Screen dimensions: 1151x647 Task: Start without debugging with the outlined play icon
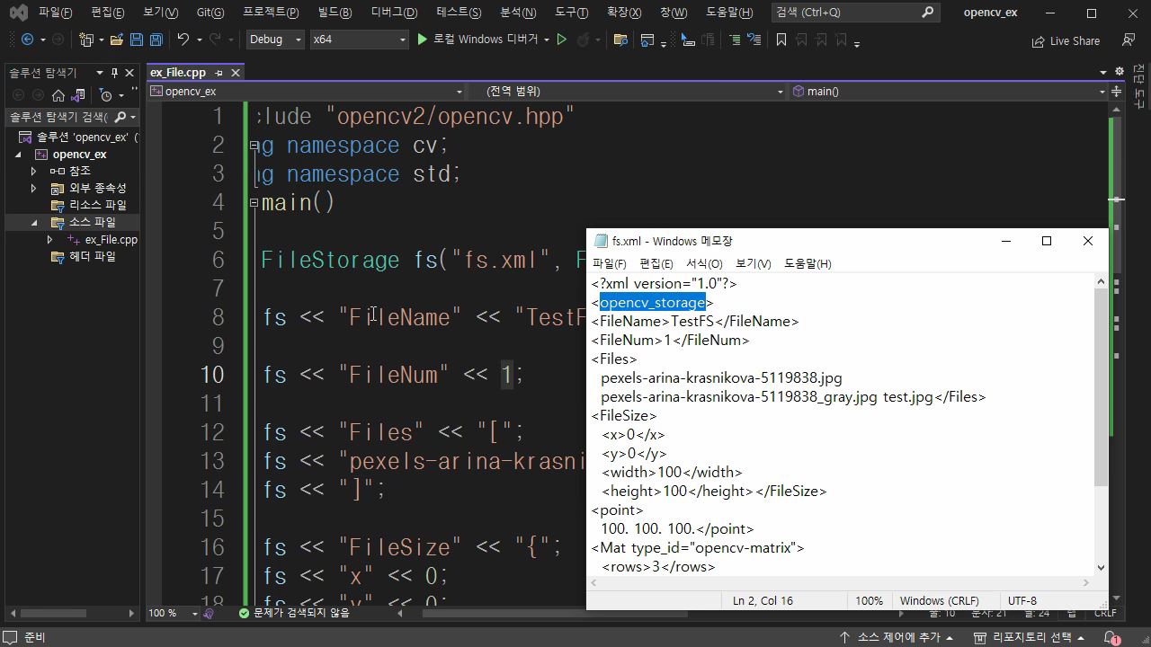coord(562,40)
